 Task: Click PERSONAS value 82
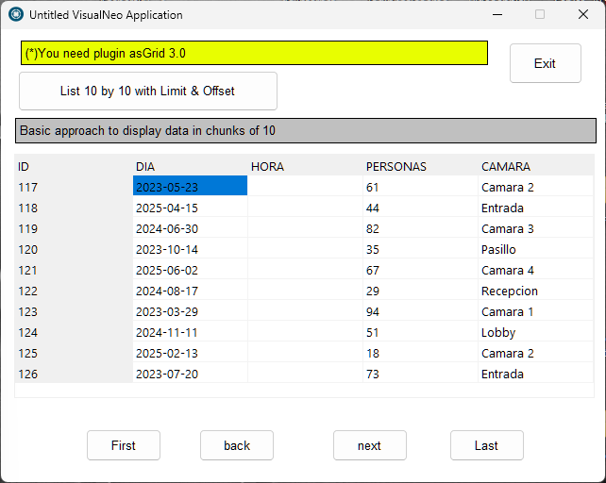[x=420, y=228]
